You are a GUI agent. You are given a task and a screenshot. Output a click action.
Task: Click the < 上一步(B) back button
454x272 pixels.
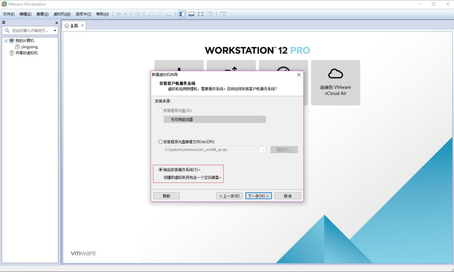[x=229, y=196]
